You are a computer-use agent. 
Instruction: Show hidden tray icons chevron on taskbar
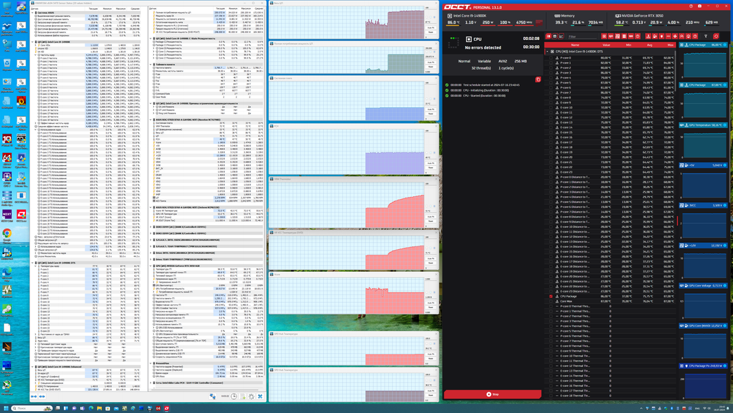642,408
